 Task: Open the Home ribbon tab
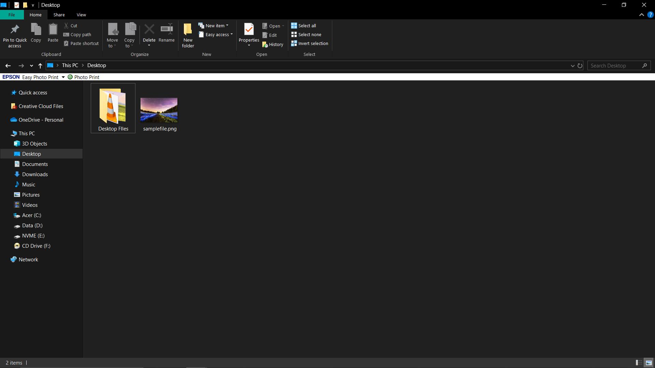[x=35, y=15]
